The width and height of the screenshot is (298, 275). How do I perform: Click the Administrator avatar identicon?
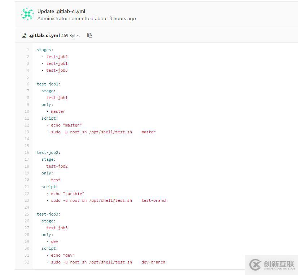click(x=27, y=14)
